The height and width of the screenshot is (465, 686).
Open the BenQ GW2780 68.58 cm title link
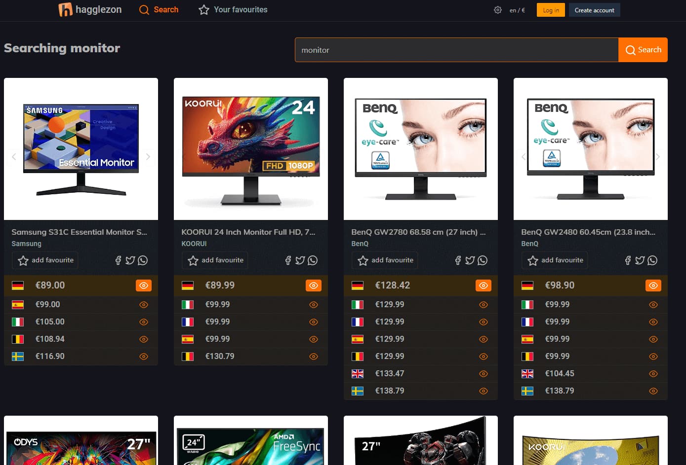click(x=419, y=232)
